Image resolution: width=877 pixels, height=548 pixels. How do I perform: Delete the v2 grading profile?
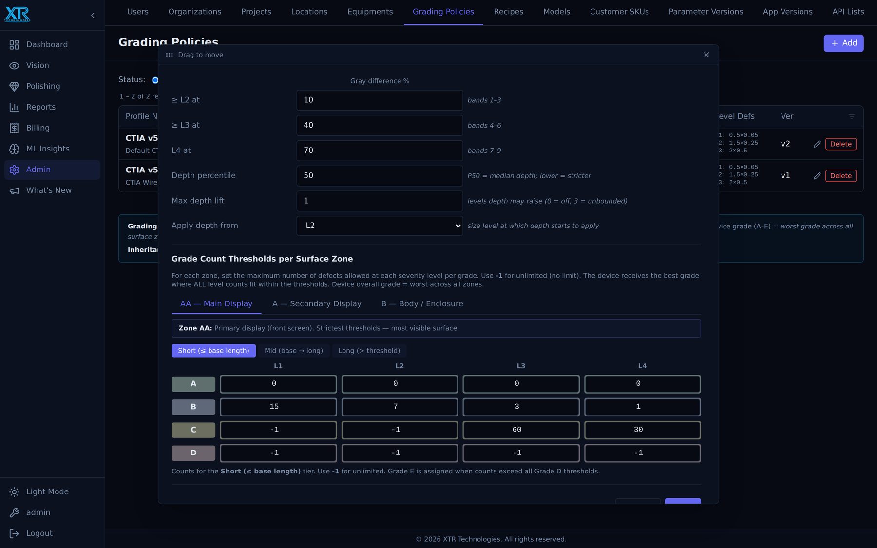pos(841,144)
